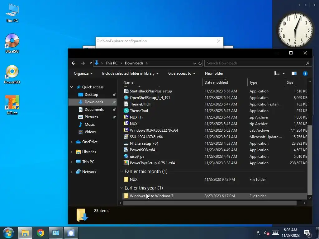
Task: Select the NUX (1) zip archive
Action: (136, 117)
